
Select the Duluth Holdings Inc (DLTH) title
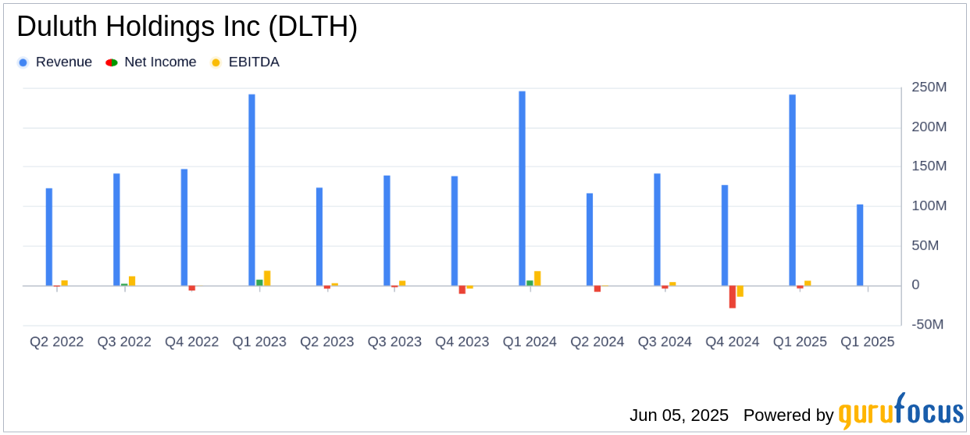pyautogui.click(x=187, y=27)
